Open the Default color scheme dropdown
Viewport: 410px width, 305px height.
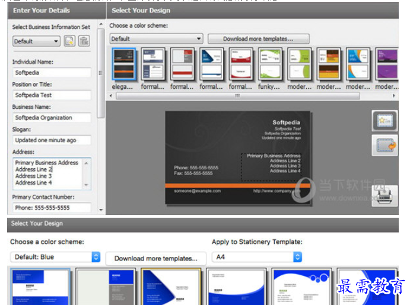coord(157,39)
